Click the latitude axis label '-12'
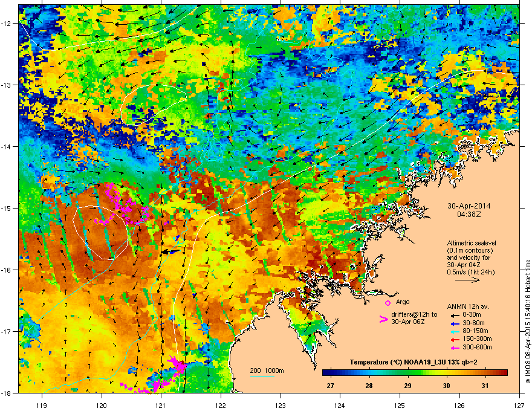Screen dimensions: 532x411 [x=7, y=23]
